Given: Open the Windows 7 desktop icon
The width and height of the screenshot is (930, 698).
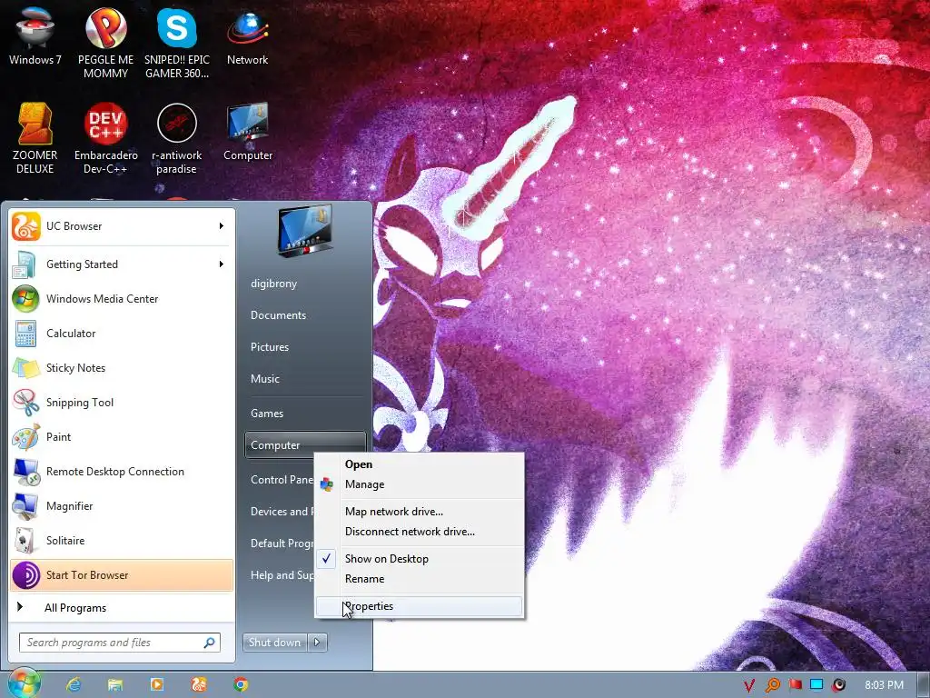Looking at the screenshot, I should click(x=35, y=35).
